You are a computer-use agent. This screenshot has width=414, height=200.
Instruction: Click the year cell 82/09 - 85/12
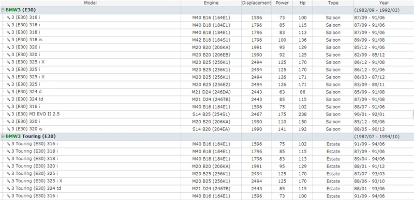point(369,55)
